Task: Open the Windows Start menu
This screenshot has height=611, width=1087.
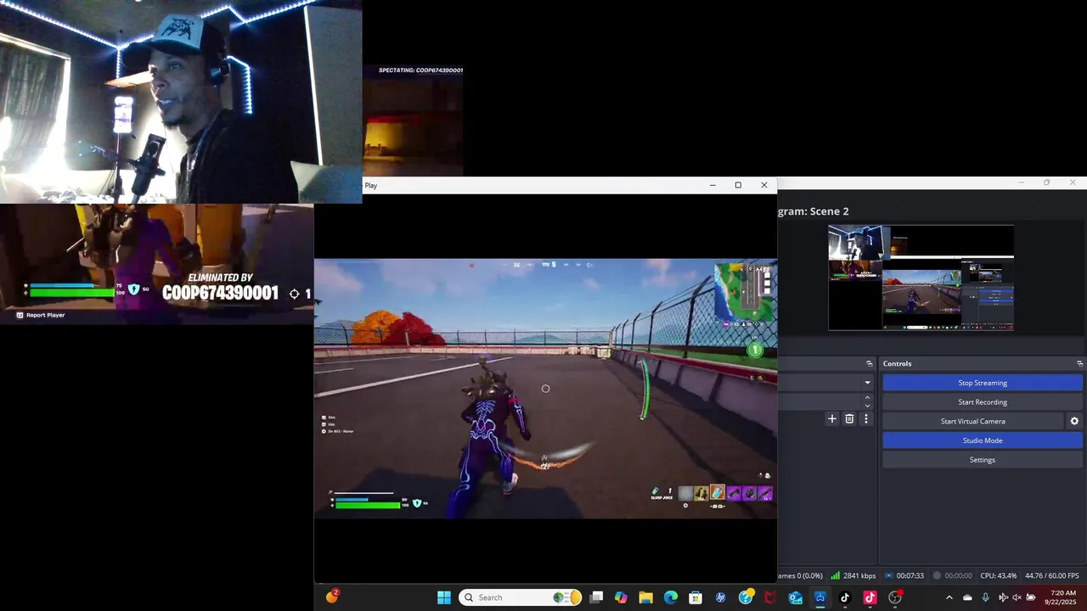Action: coord(444,597)
